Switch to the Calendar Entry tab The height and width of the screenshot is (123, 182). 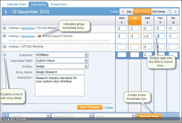click(x=15, y=4)
